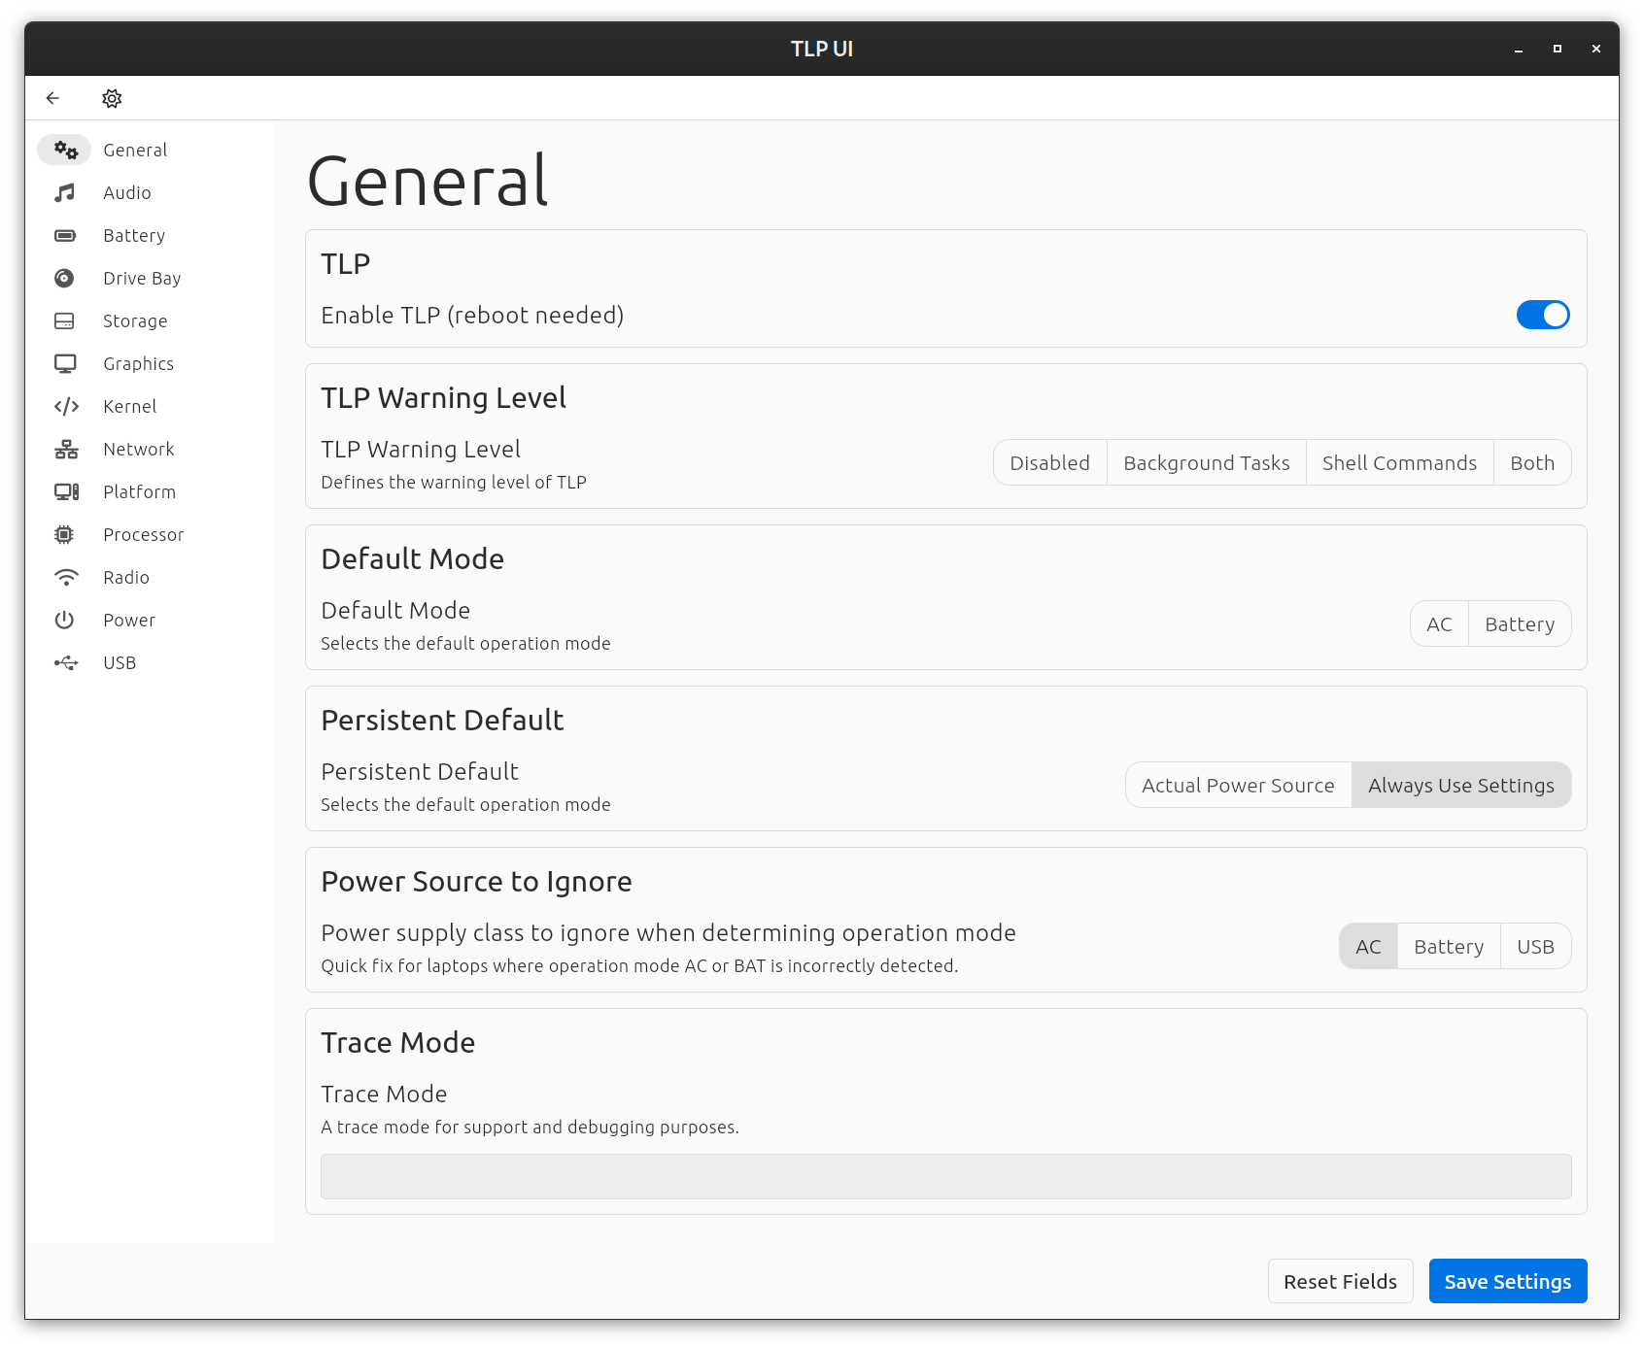Go to the Power settings page label
1644x1347 pixels.
tap(129, 620)
